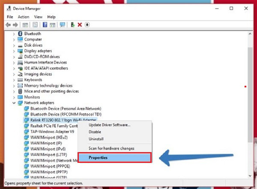Screen dimensions: 257x189
Task: Select Update Driver Software in context menu
Action: 109,125
